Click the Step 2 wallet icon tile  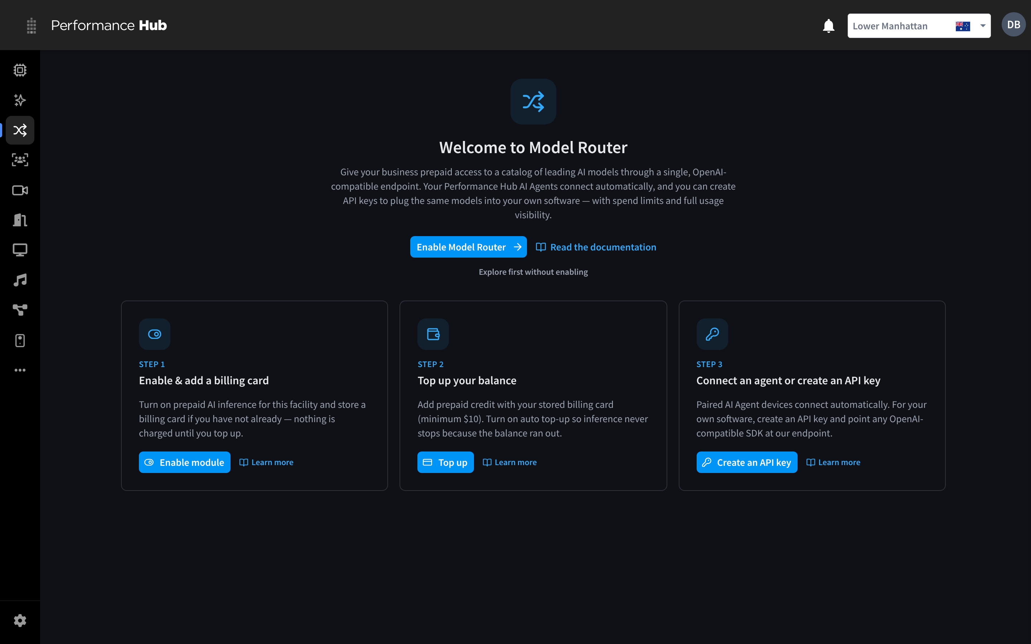(433, 334)
